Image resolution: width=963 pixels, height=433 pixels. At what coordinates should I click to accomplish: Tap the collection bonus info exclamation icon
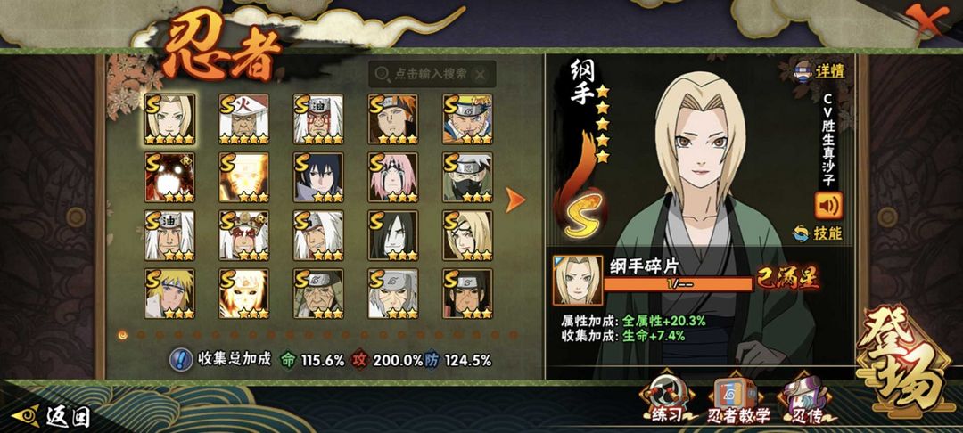point(180,359)
